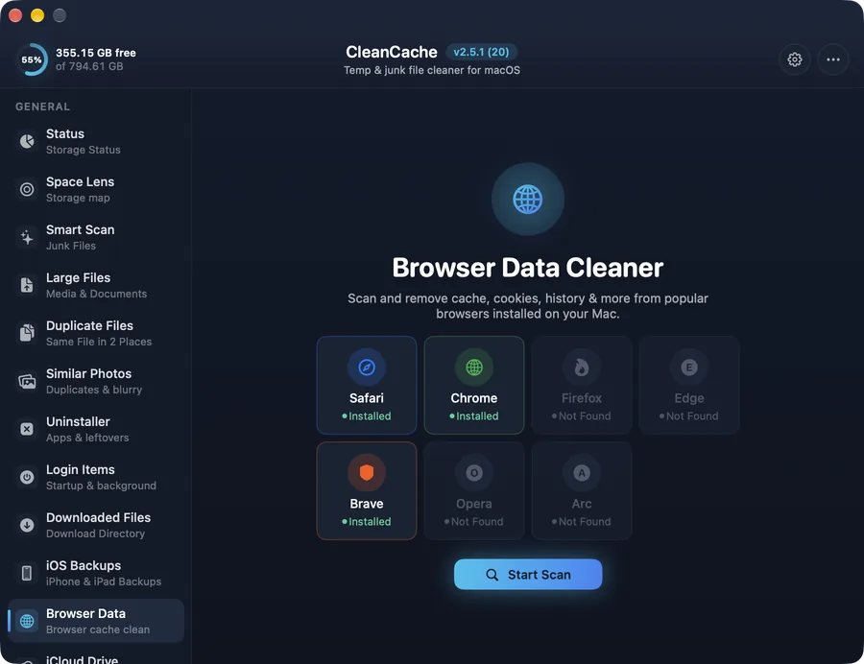864x664 pixels.
Task: Click the Smart Scan sparkle icon
Action: 27,237
